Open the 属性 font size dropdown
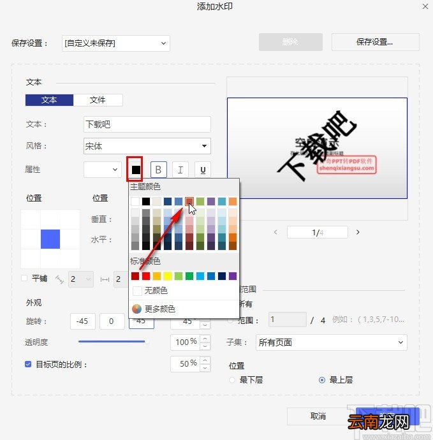Screen dimensions: 433x440 [x=103, y=170]
